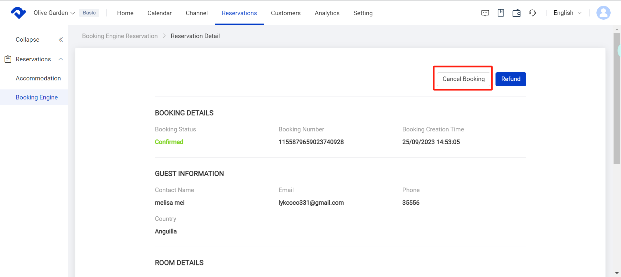621x277 pixels.
Task: Click the blue app logo
Action: coord(18,13)
